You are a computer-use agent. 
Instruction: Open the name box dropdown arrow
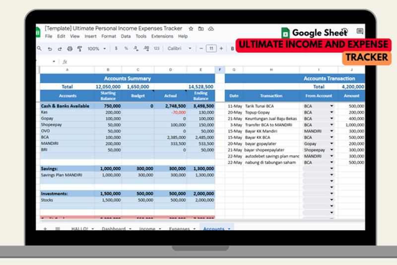point(54,61)
